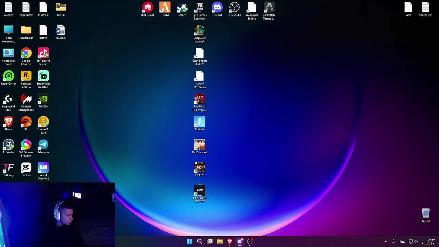Image resolution: width=439 pixels, height=247 pixels.
Task: Select the Vladi.txt file icon
Action: [9, 10]
